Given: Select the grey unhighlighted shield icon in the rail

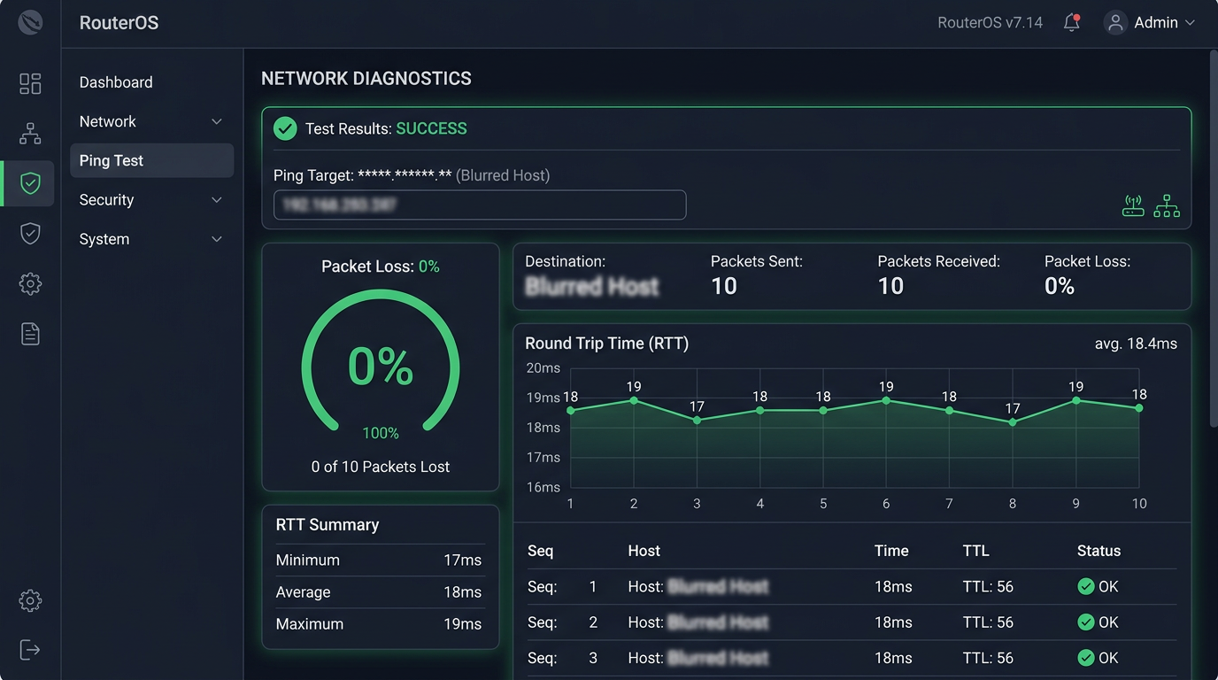Looking at the screenshot, I should tap(30, 233).
